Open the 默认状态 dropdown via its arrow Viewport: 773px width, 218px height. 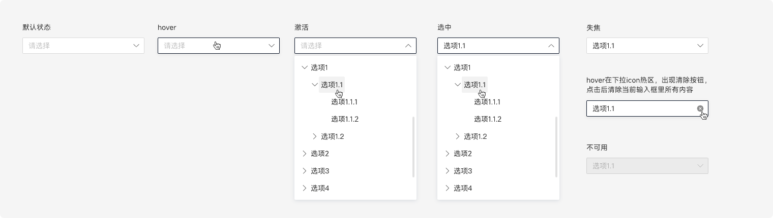pyautogui.click(x=136, y=46)
